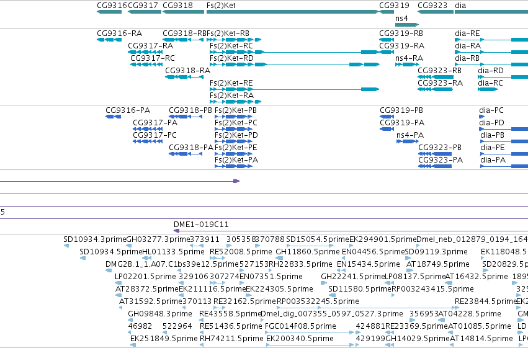Select the dia gene label
The width and height of the screenshot is (528, 348).
click(460, 6)
